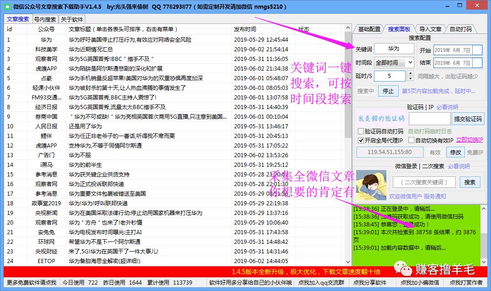Sort by the 文章标题 column header

click(x=149, y=29)
